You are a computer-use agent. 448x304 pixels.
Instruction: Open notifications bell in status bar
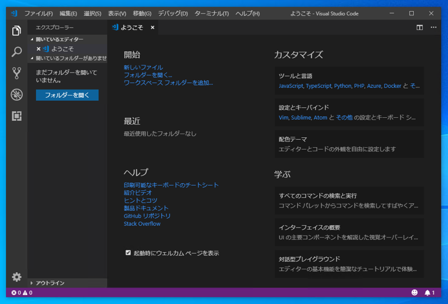tap(429, 293)
